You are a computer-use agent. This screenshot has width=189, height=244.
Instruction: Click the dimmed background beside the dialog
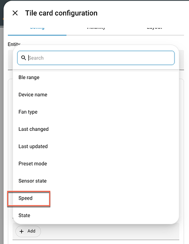[x=1, y=130]
